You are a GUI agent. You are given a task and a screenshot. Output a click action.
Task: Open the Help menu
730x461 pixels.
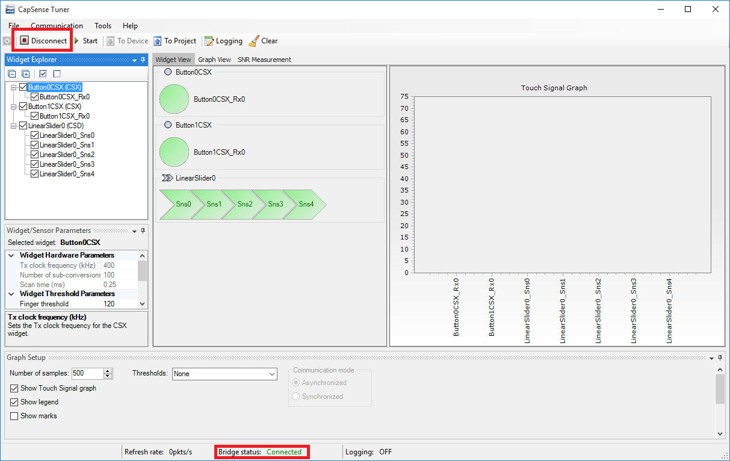(130, 26)
